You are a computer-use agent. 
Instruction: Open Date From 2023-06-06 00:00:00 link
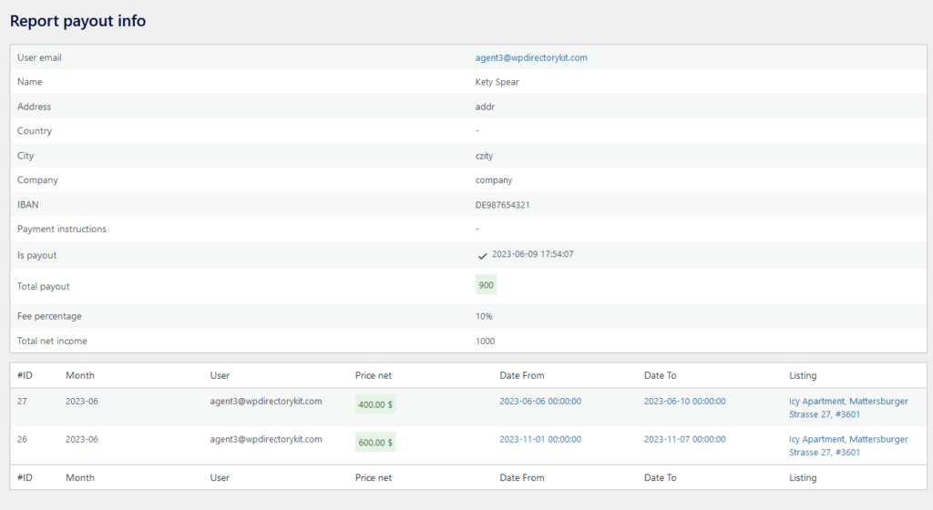point(540,402)
